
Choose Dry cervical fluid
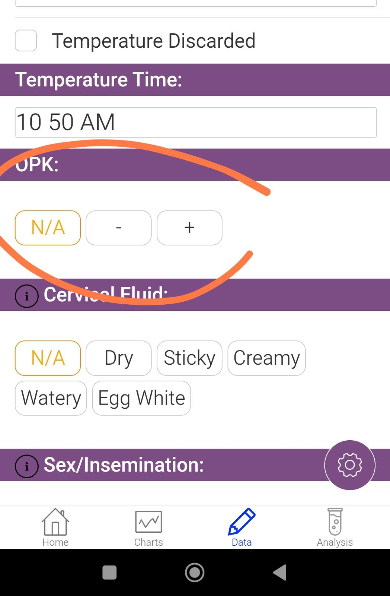point(119,358)
